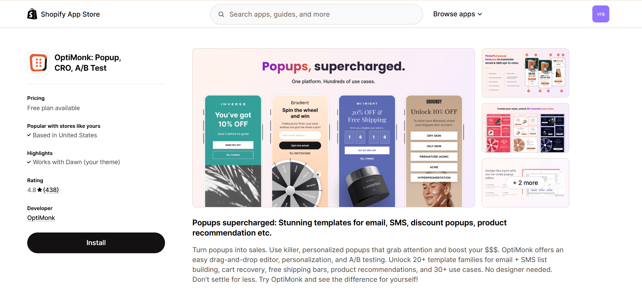
Task: Click the search magnifier icon
Action: [x=221, y=14]
